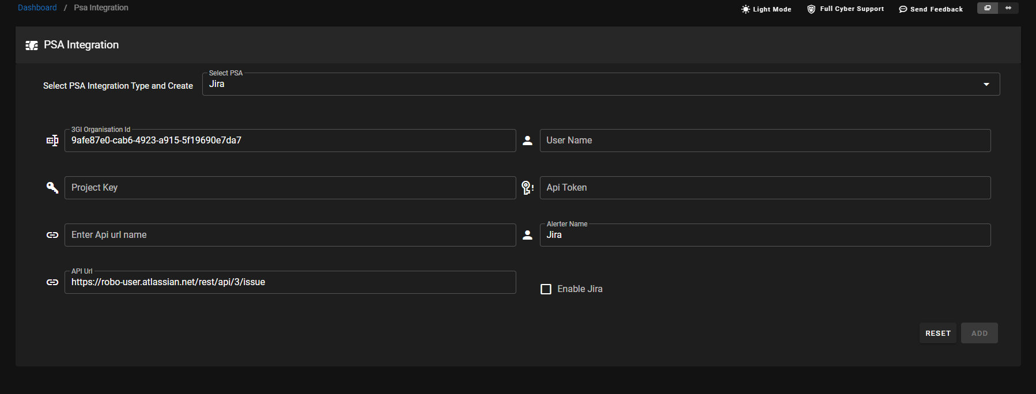Screen dimensions: 1036x394
Task: Click the sun icon for Light Mode
Action: tap(746, 9)
